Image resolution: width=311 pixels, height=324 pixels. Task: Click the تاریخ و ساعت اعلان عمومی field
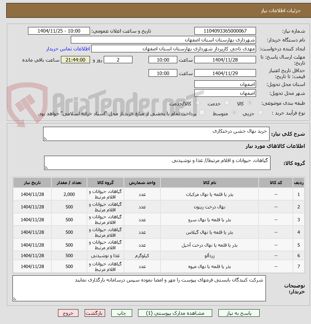59,31
